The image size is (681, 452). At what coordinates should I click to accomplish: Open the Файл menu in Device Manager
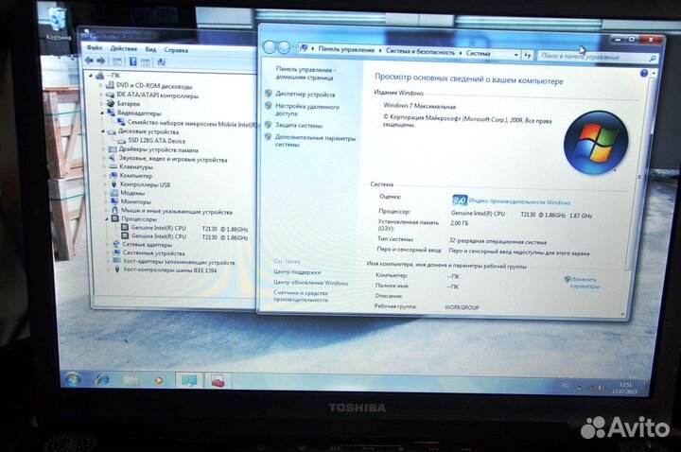(95, 48)
